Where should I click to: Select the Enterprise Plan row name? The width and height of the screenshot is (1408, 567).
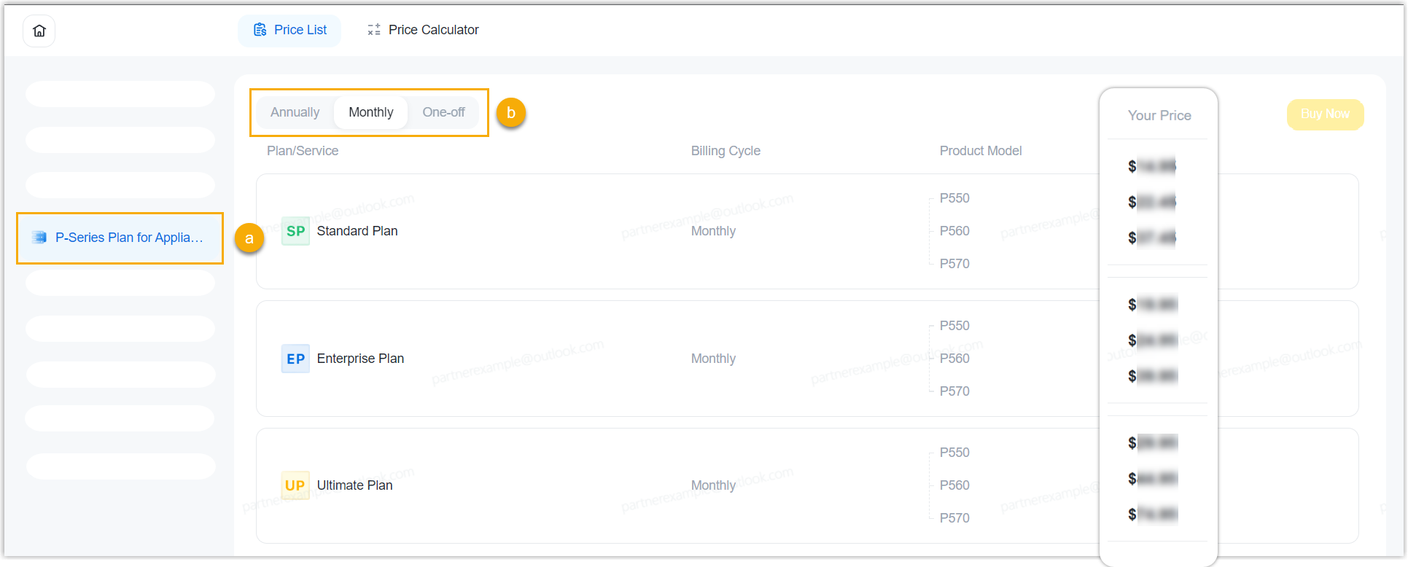coord(360,359)
